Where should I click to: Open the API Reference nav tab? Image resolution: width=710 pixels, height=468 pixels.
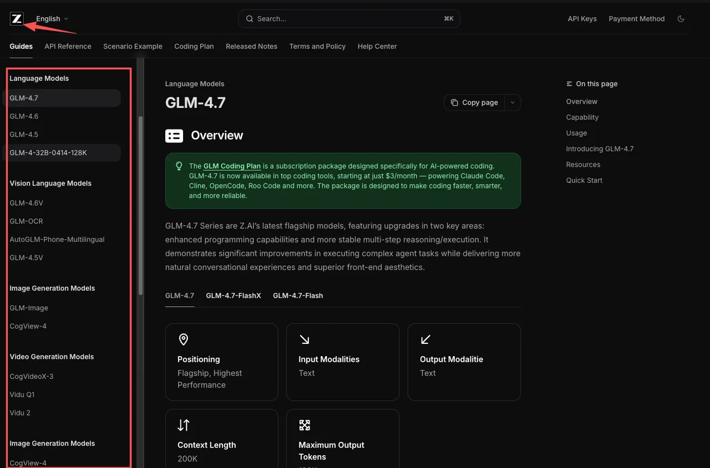(68, 47)
